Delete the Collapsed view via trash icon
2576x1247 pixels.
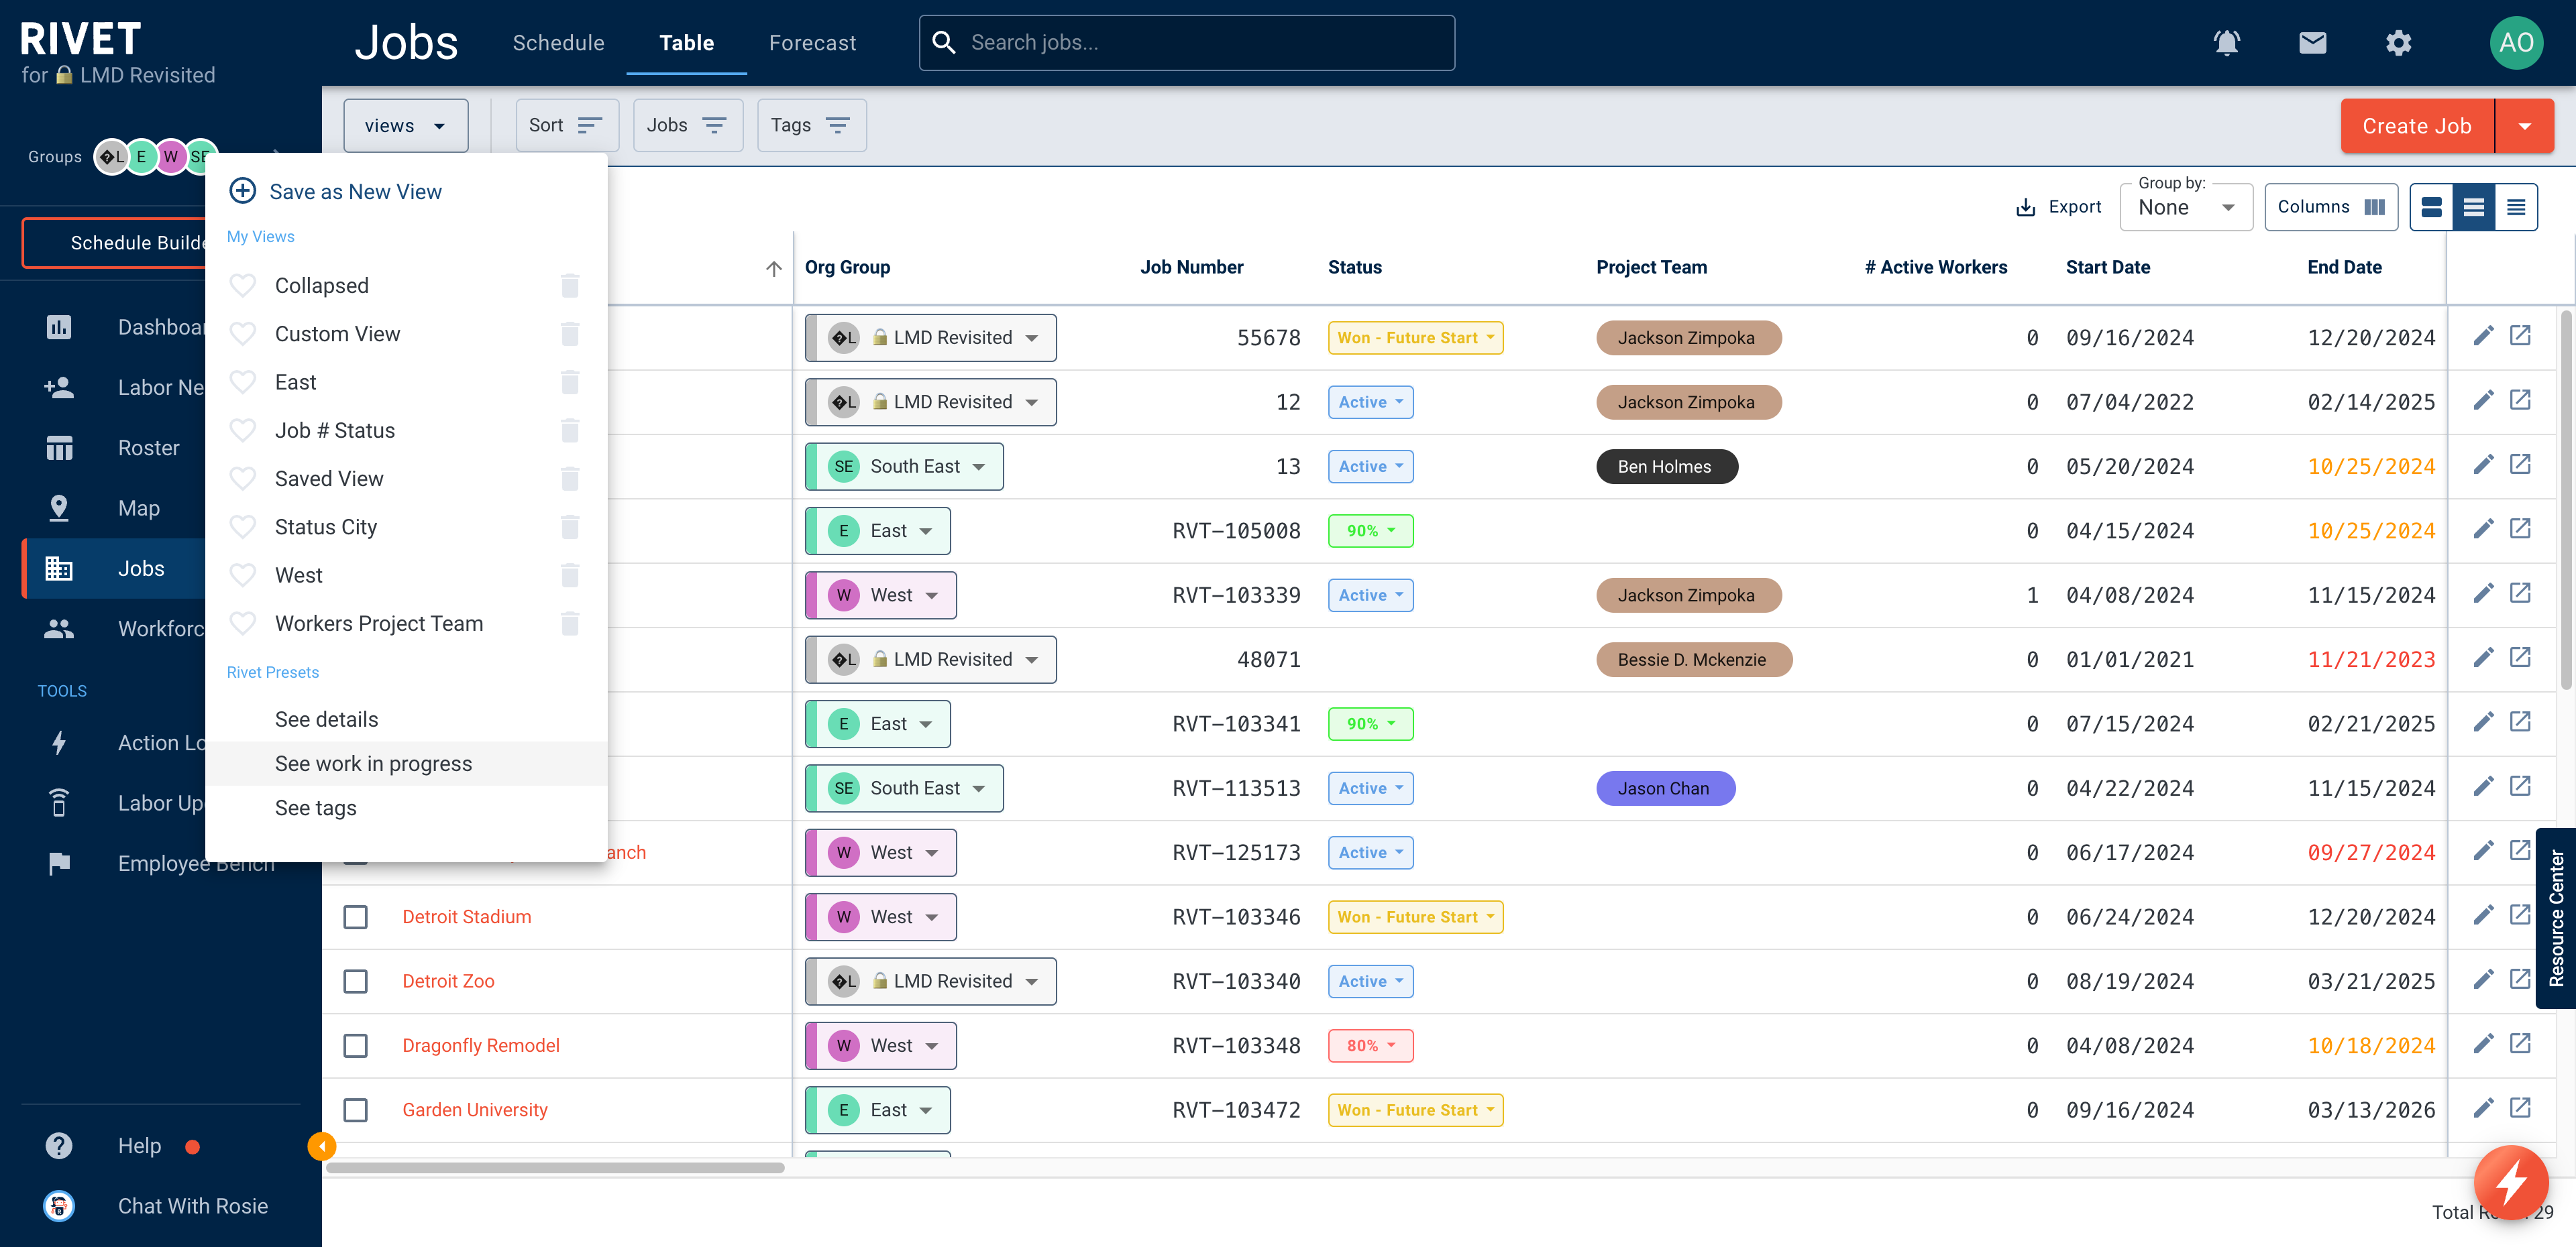coord(570,286)
